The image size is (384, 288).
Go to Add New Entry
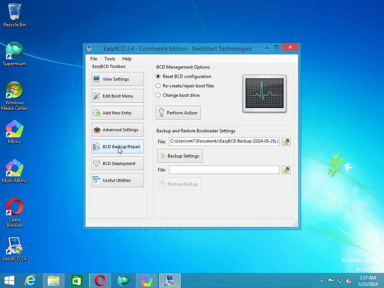117,112
